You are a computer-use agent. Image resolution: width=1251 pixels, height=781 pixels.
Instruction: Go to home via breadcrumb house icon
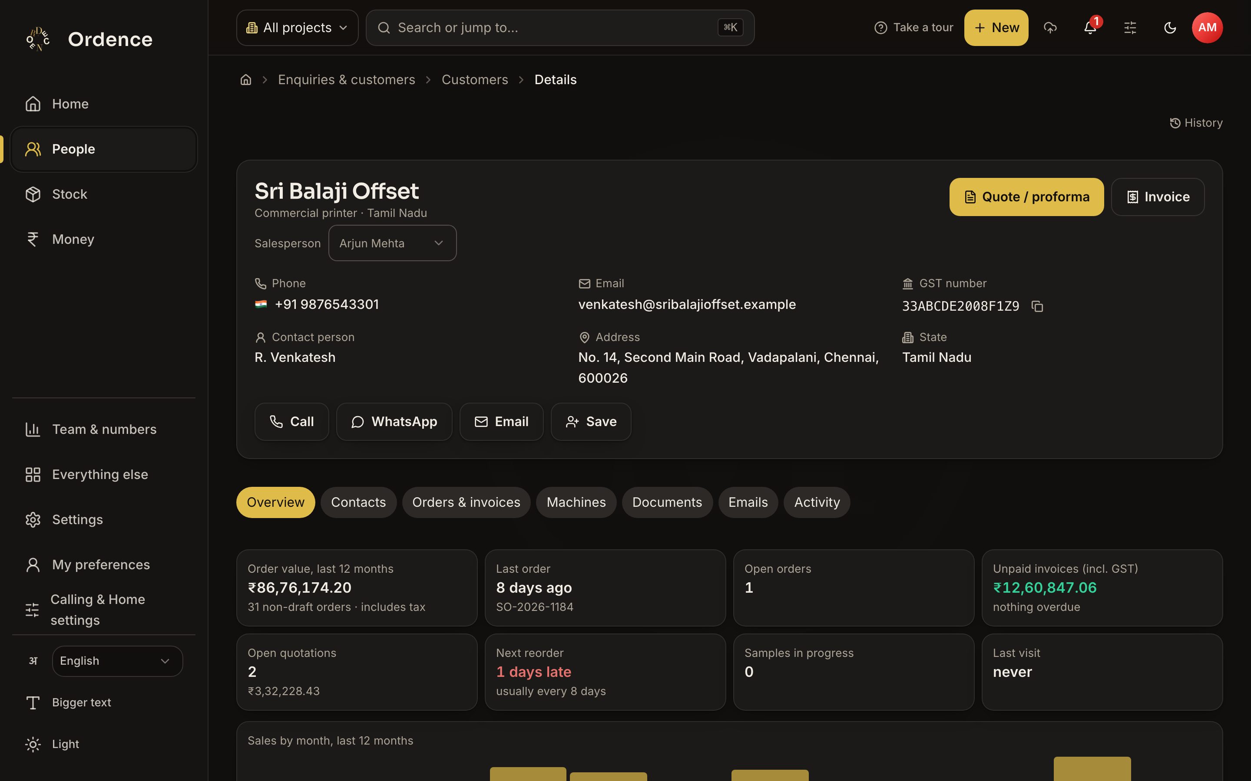[x=245, y=79]
